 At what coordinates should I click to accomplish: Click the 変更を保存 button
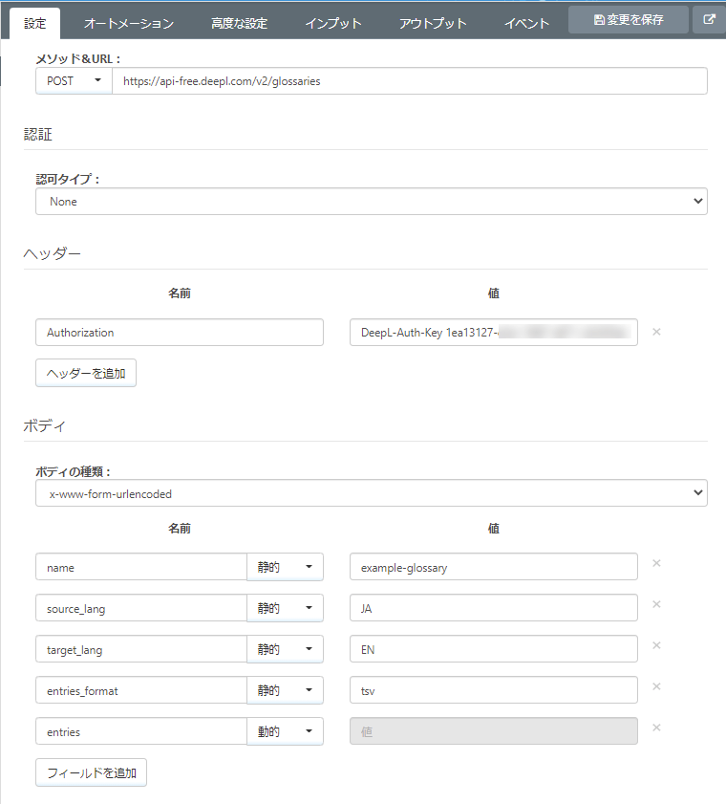coord(629,19)
